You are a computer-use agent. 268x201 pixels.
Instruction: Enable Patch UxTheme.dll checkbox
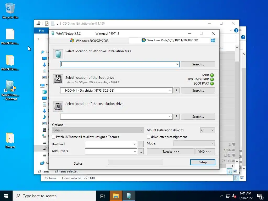click(53, 137)
